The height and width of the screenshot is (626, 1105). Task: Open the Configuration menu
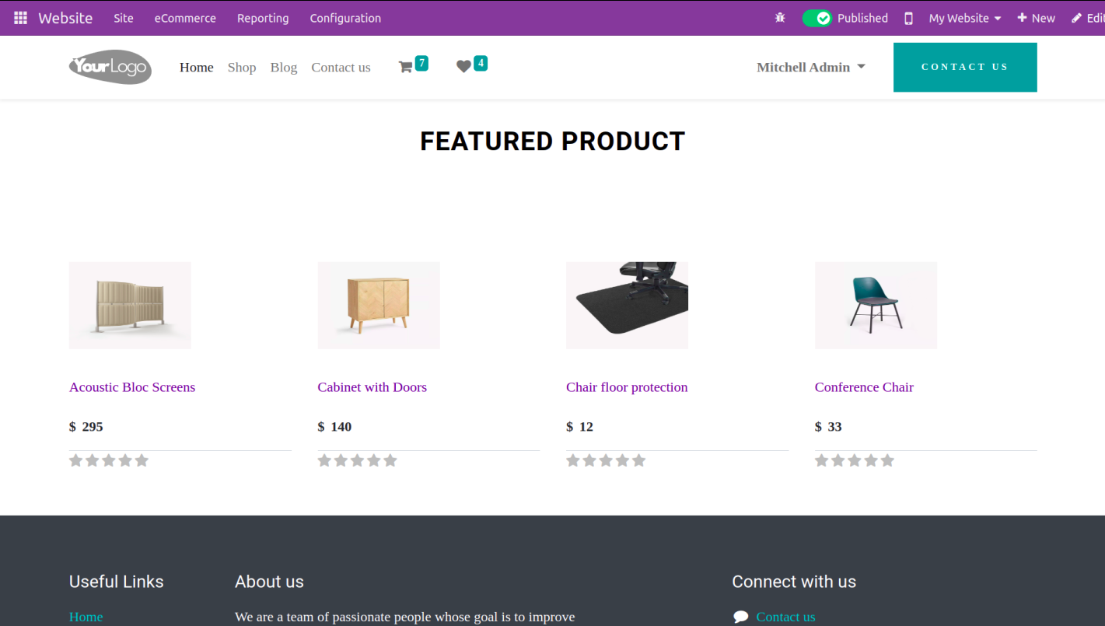pyautogui.click(x=345, y=18)
